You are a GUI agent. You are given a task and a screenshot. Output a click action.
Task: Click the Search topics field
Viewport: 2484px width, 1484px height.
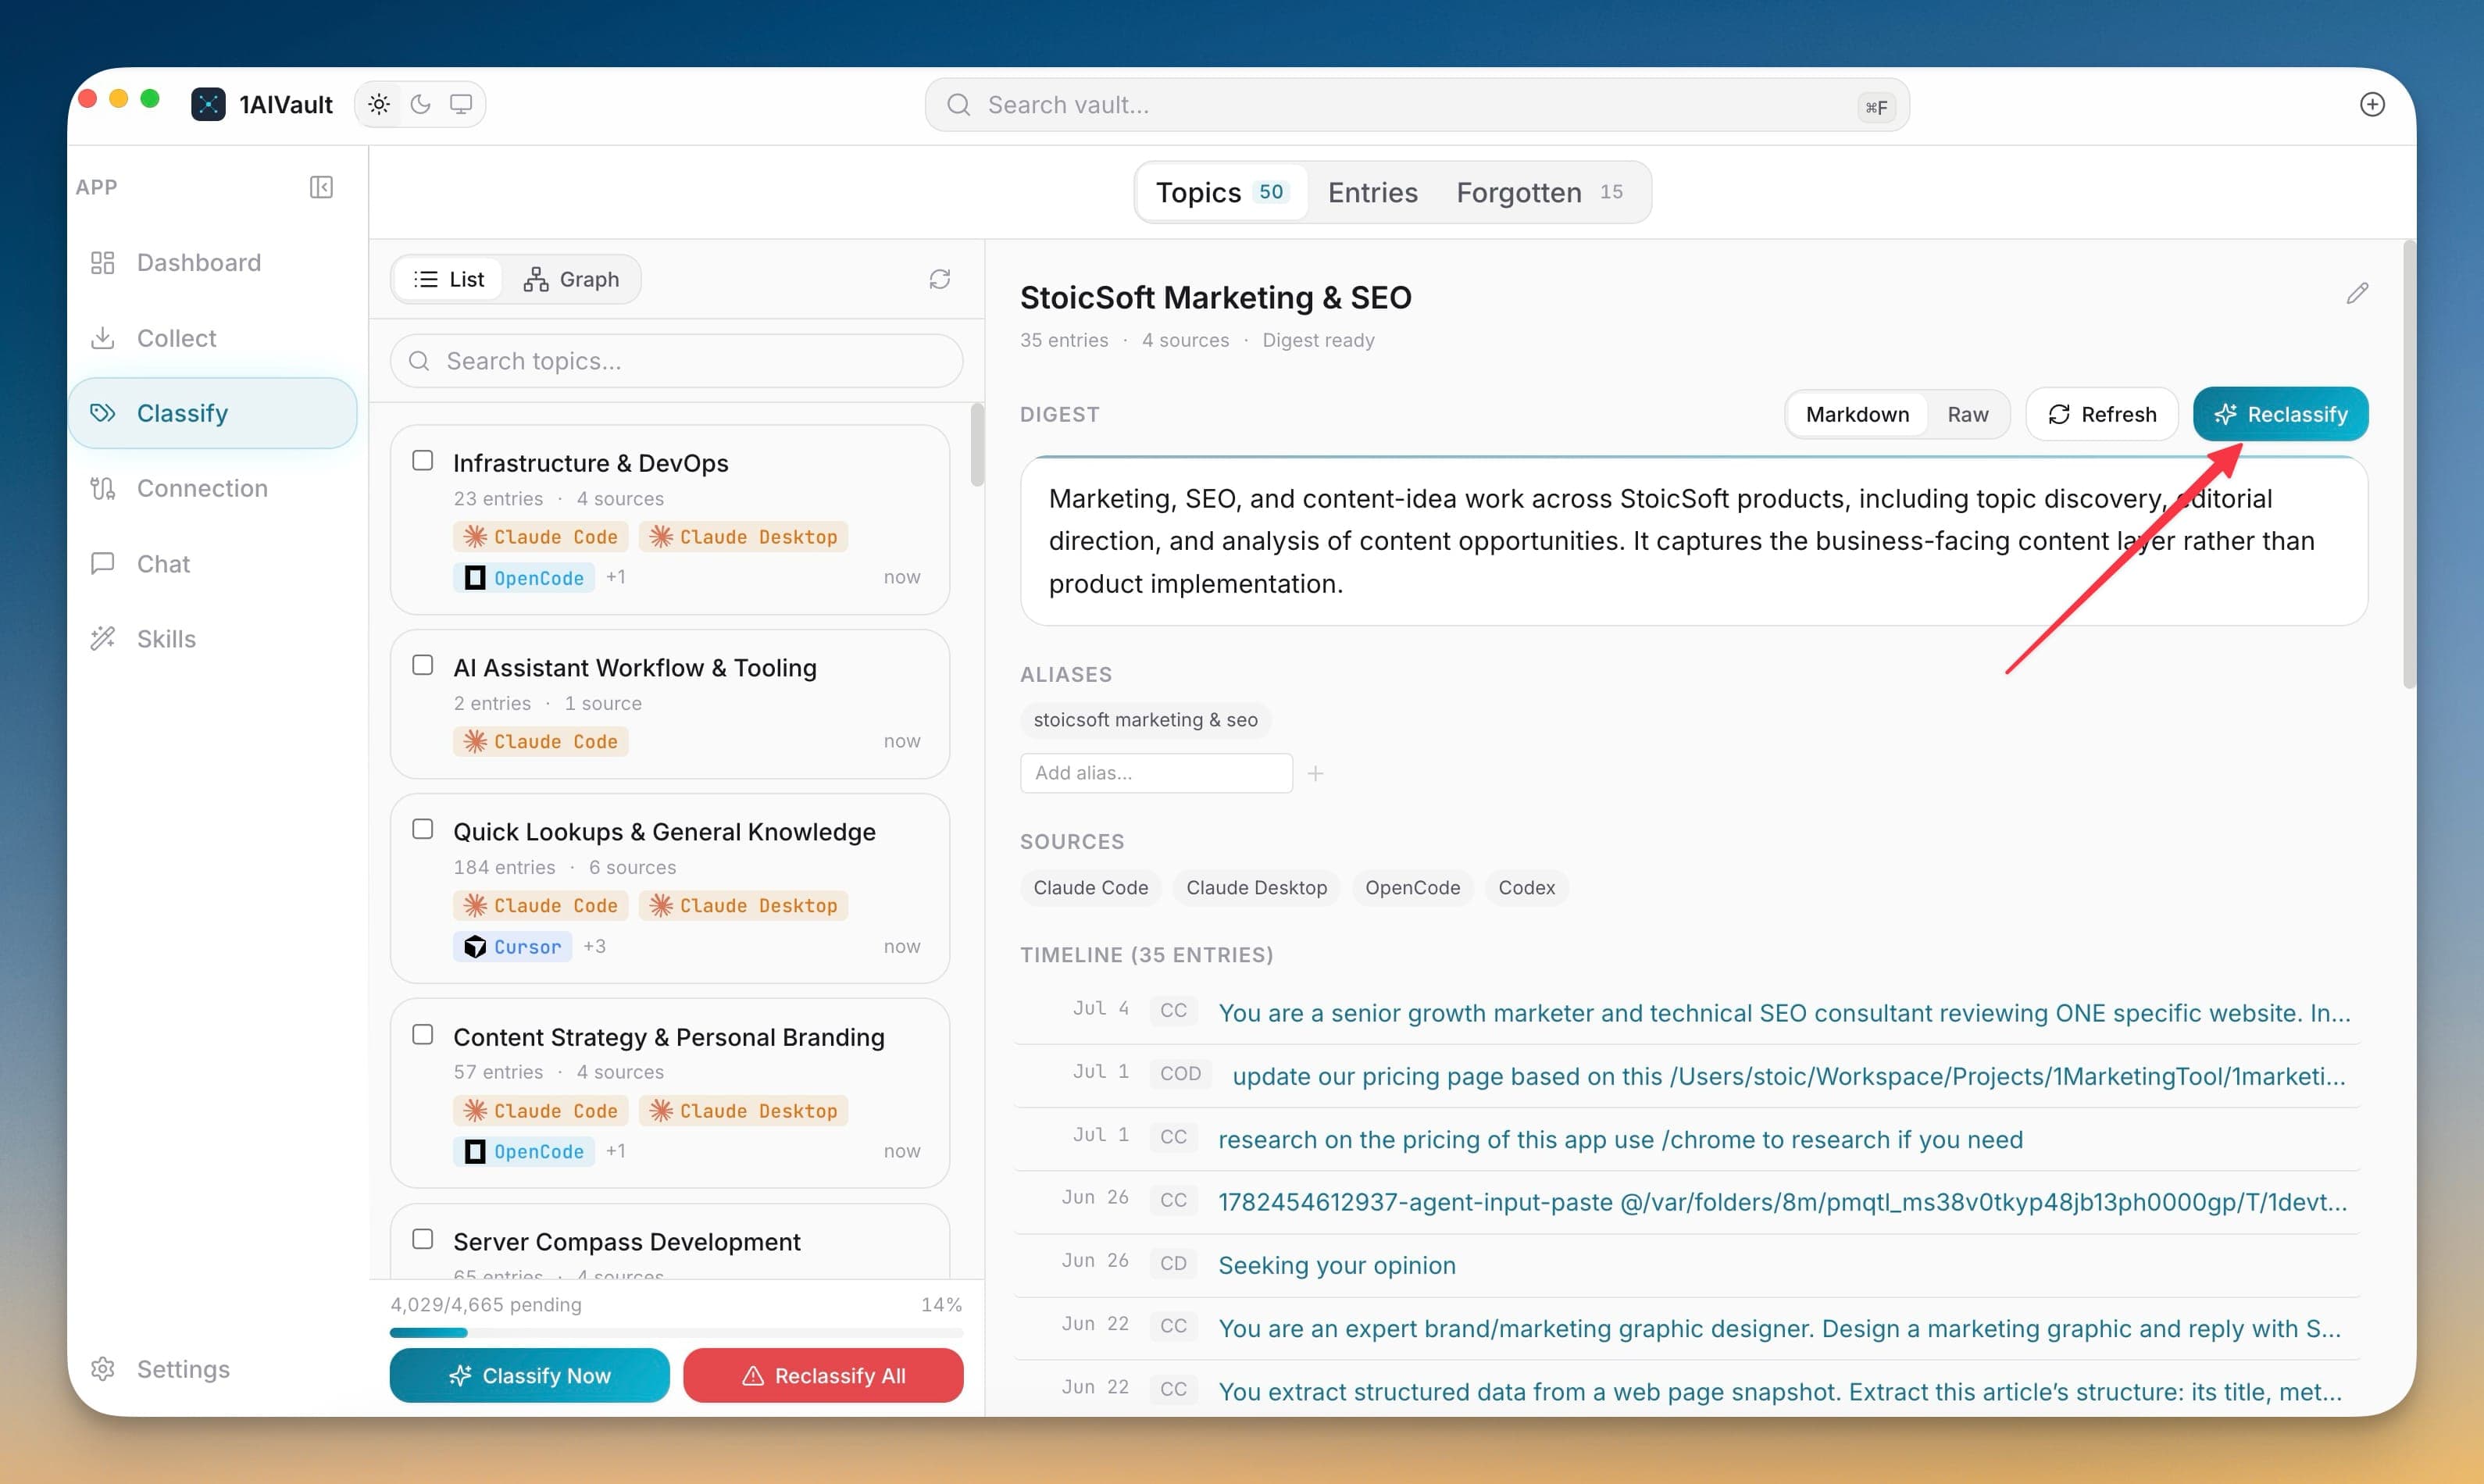pyautogui.click(x=676, y=361)
